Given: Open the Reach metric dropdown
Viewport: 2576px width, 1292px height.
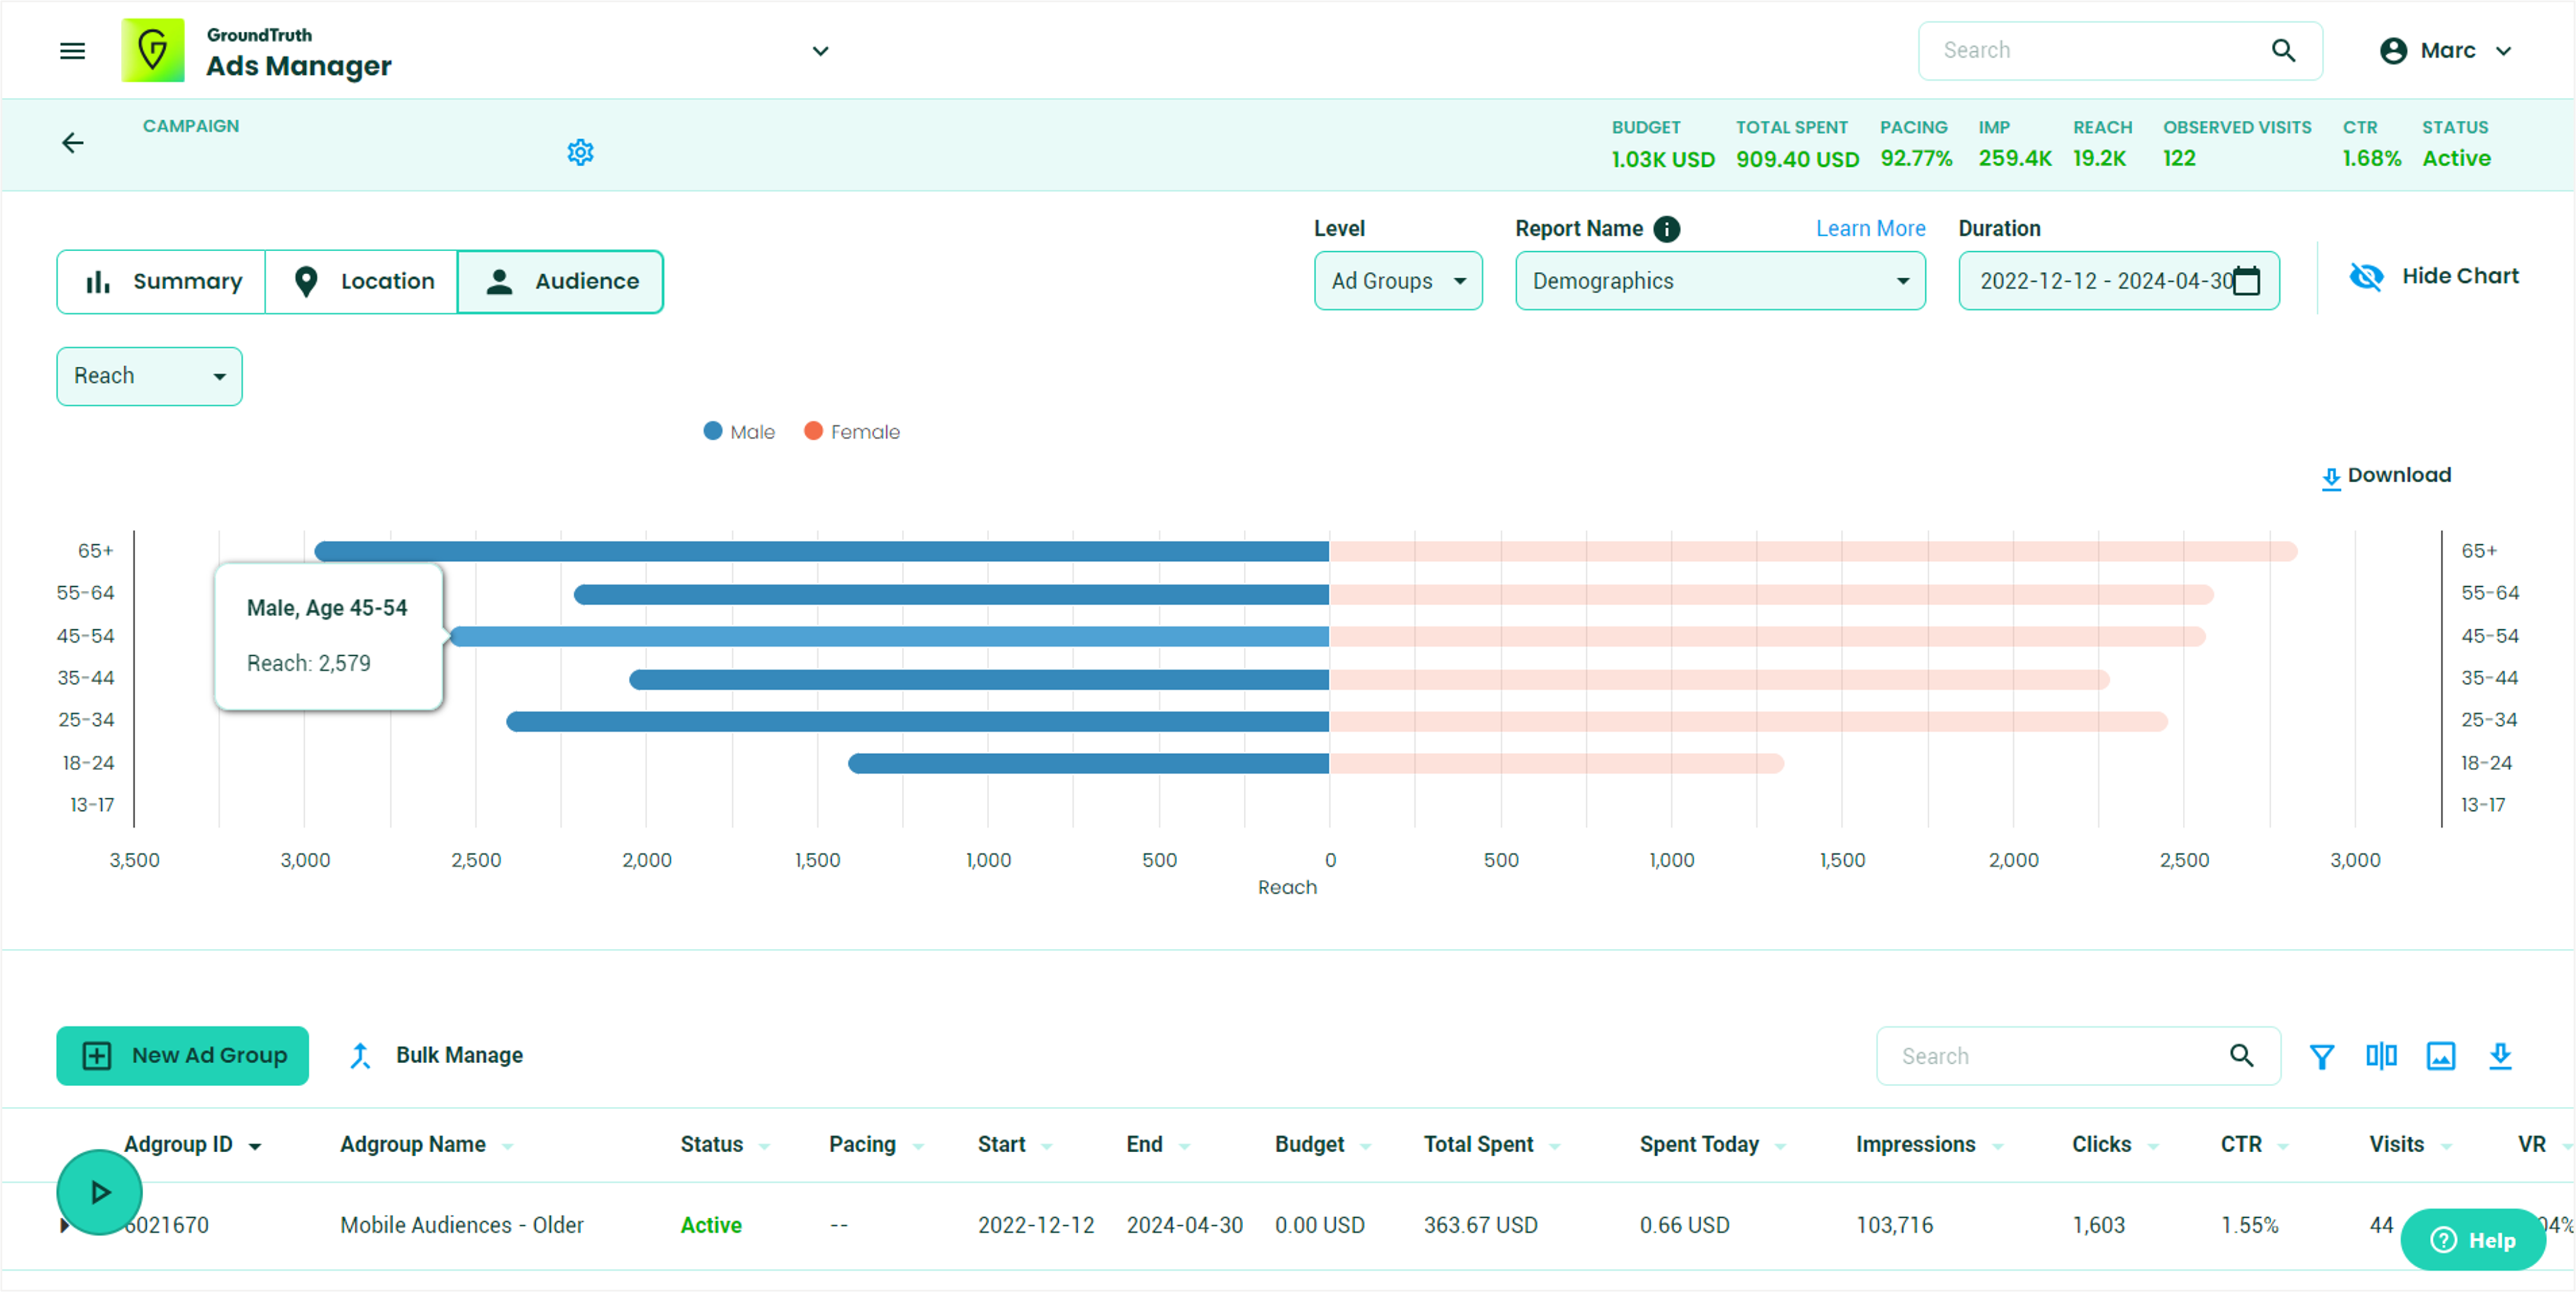Looking at the screenshot, I should pyautogui.click(x=148, y=376).
